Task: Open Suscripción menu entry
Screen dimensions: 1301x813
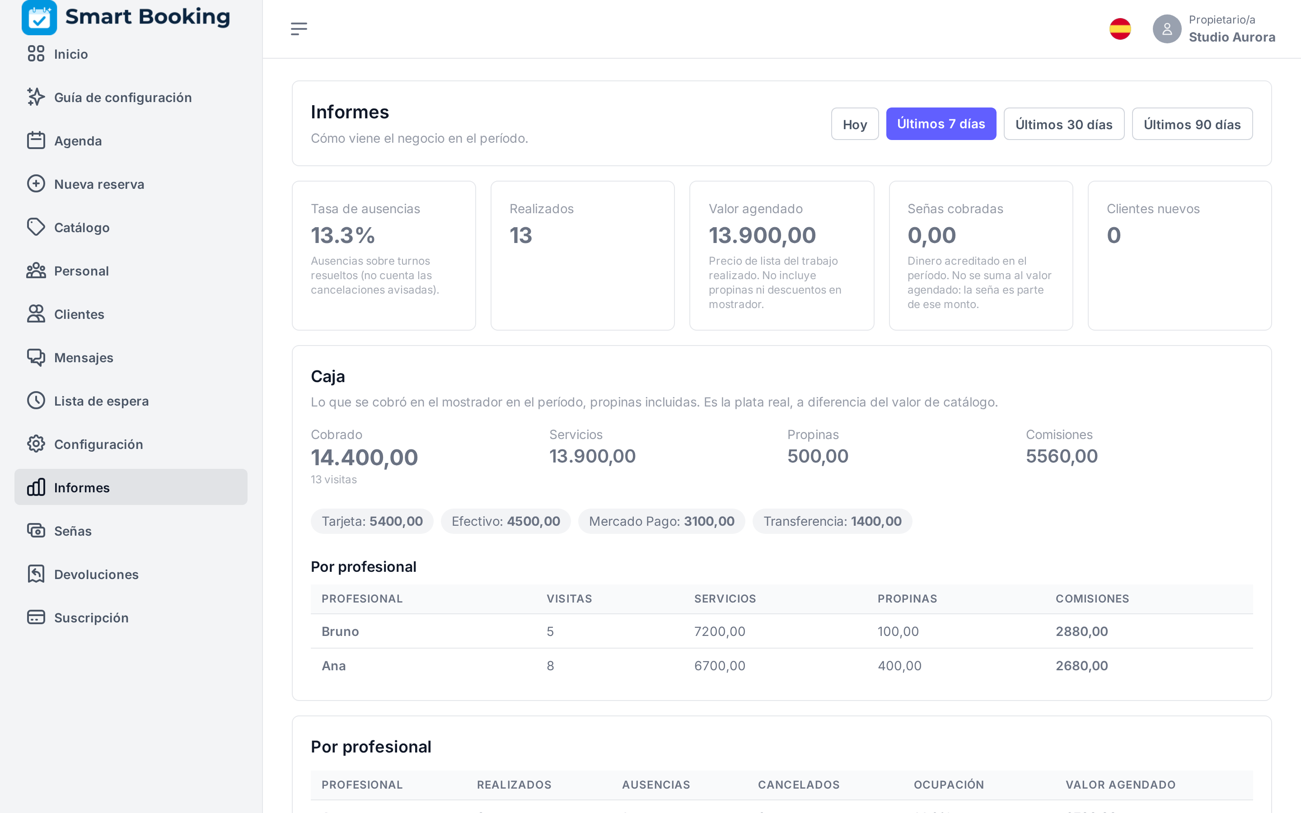Action: 131,617
